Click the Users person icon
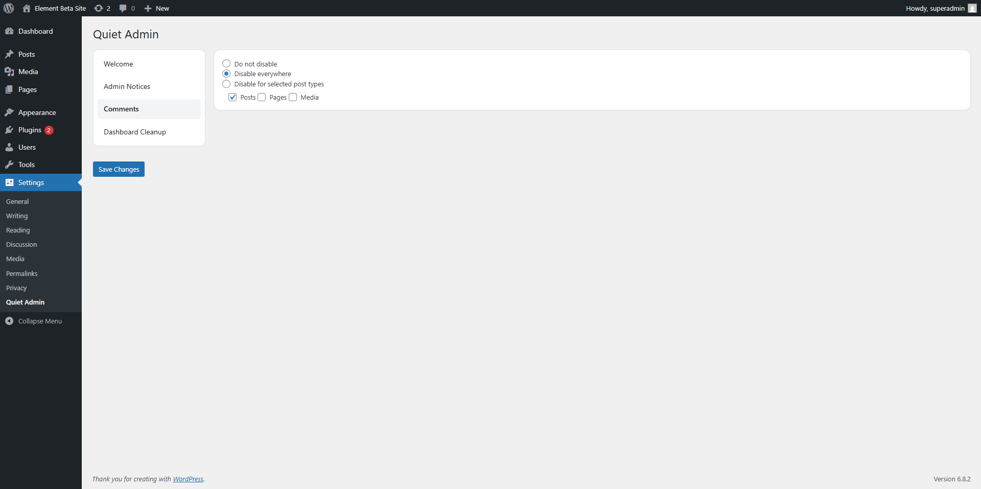 [9, 147]
